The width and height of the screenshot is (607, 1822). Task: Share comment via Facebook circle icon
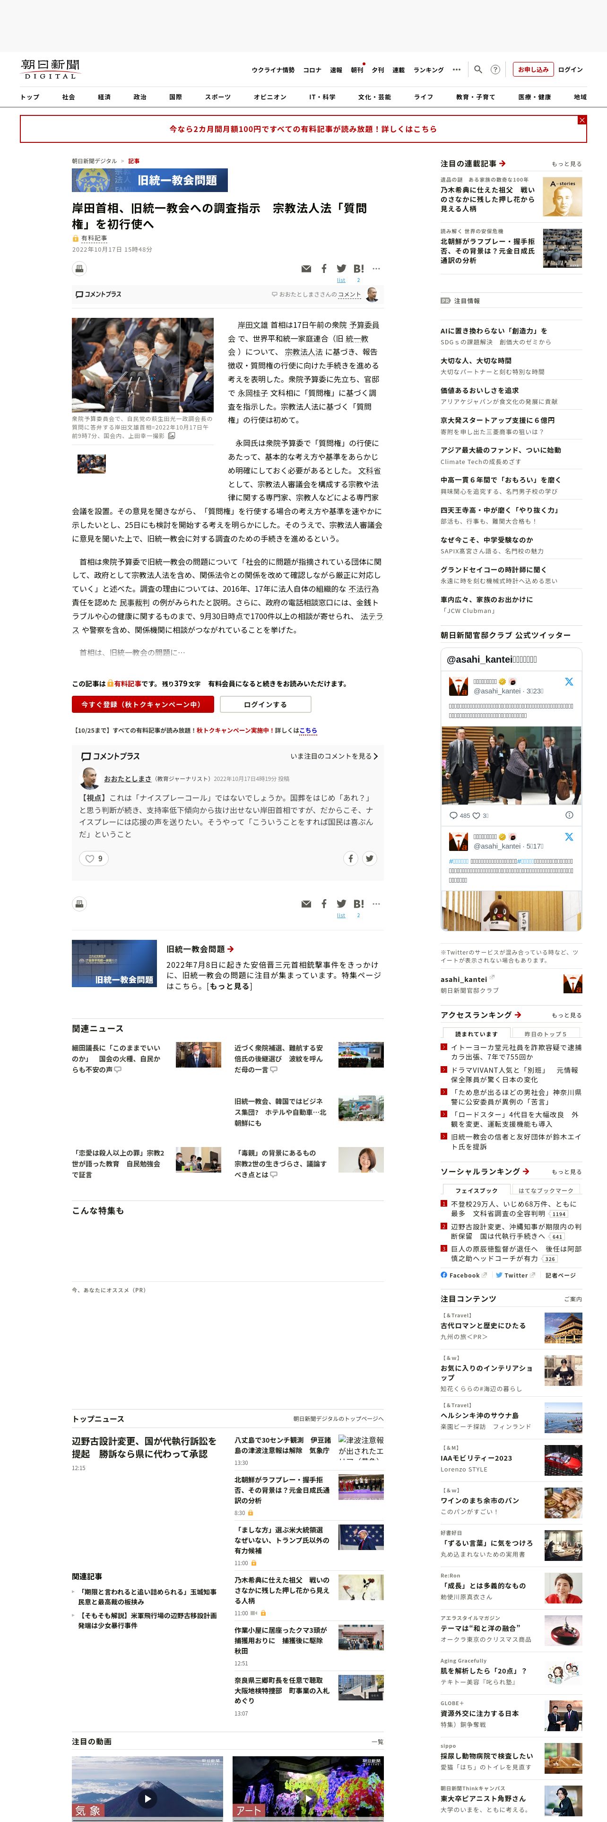(350, 858)
